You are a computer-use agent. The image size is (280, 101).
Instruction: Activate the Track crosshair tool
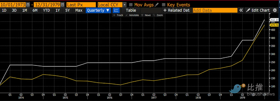(118, 15)
